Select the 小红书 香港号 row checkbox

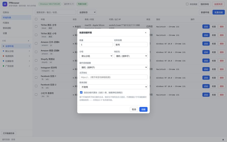pos(36,94)
